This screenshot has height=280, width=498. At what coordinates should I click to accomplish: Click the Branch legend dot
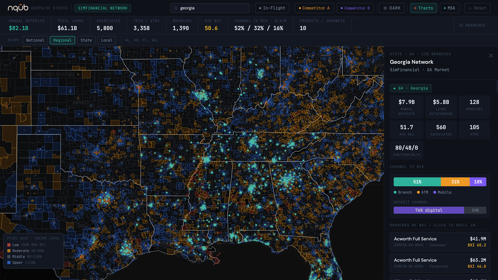395,192
